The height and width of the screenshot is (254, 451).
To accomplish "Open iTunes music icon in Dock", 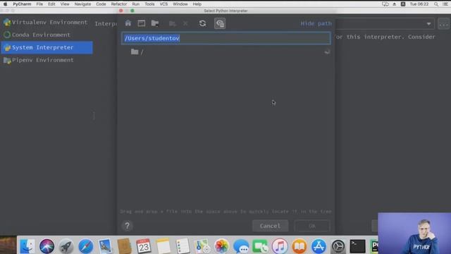I will pos(280,246).
